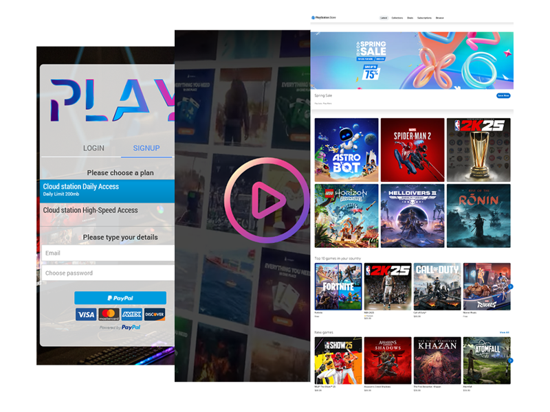Choose the Discover card icon
The image size is (550, 412).
(155, 314)
